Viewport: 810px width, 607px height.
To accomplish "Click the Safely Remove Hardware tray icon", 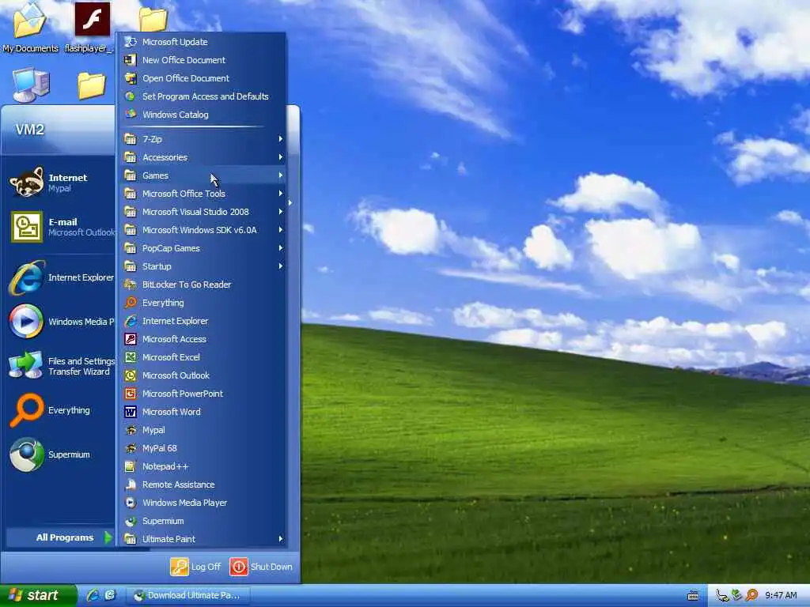I will click(736, 595).
